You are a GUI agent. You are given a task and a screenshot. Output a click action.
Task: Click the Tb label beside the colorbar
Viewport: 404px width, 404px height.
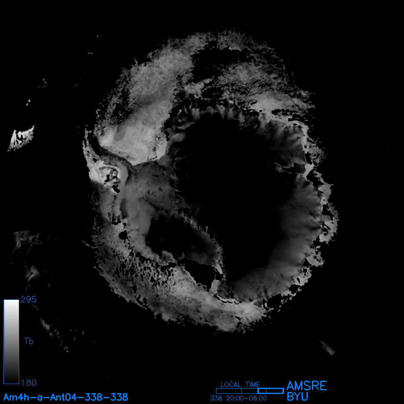click(x=29, y=342)
